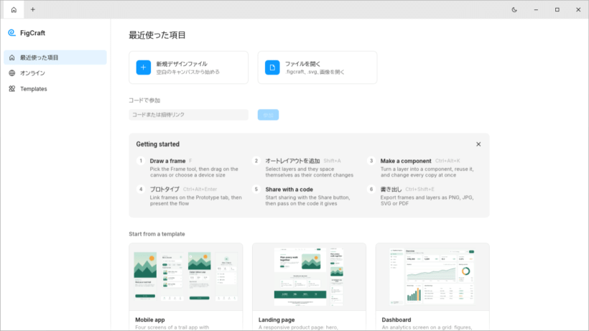The width and height of the screenshot is (589, 331).
Task: Select the プロトタイプ step
Action: [x=190, y=196]
